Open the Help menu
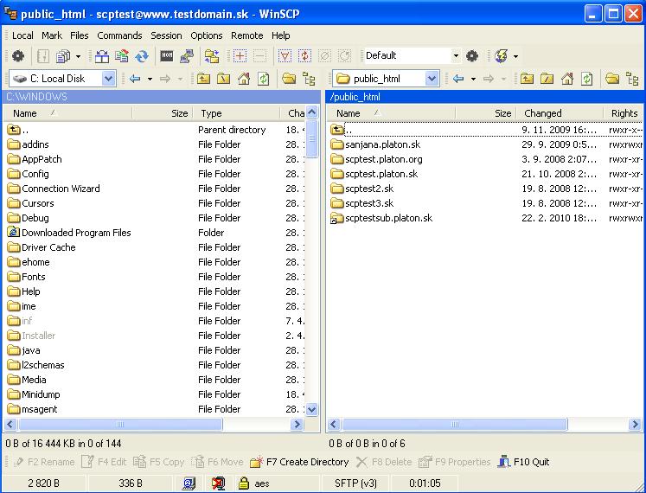The width and height of the screenshot is (646, 493). coord(280,35)
